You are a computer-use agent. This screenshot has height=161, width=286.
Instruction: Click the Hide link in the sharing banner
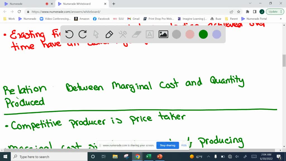tap(184, 145)
